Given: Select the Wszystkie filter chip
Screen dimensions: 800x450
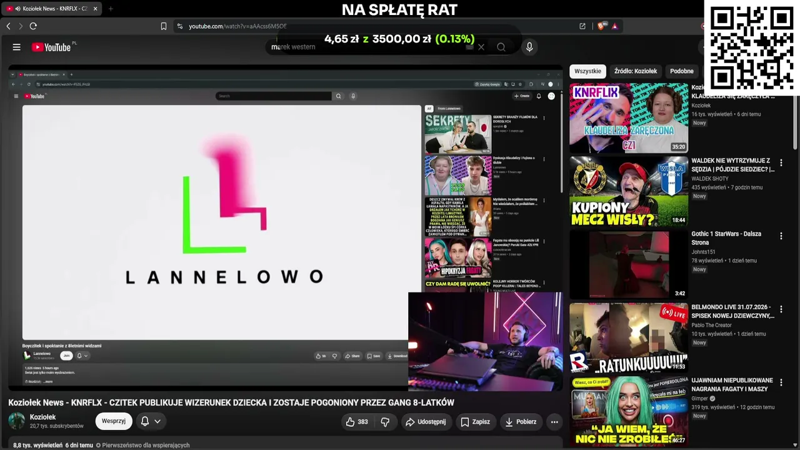Looking at the screenshot, I should pos(587,71).
